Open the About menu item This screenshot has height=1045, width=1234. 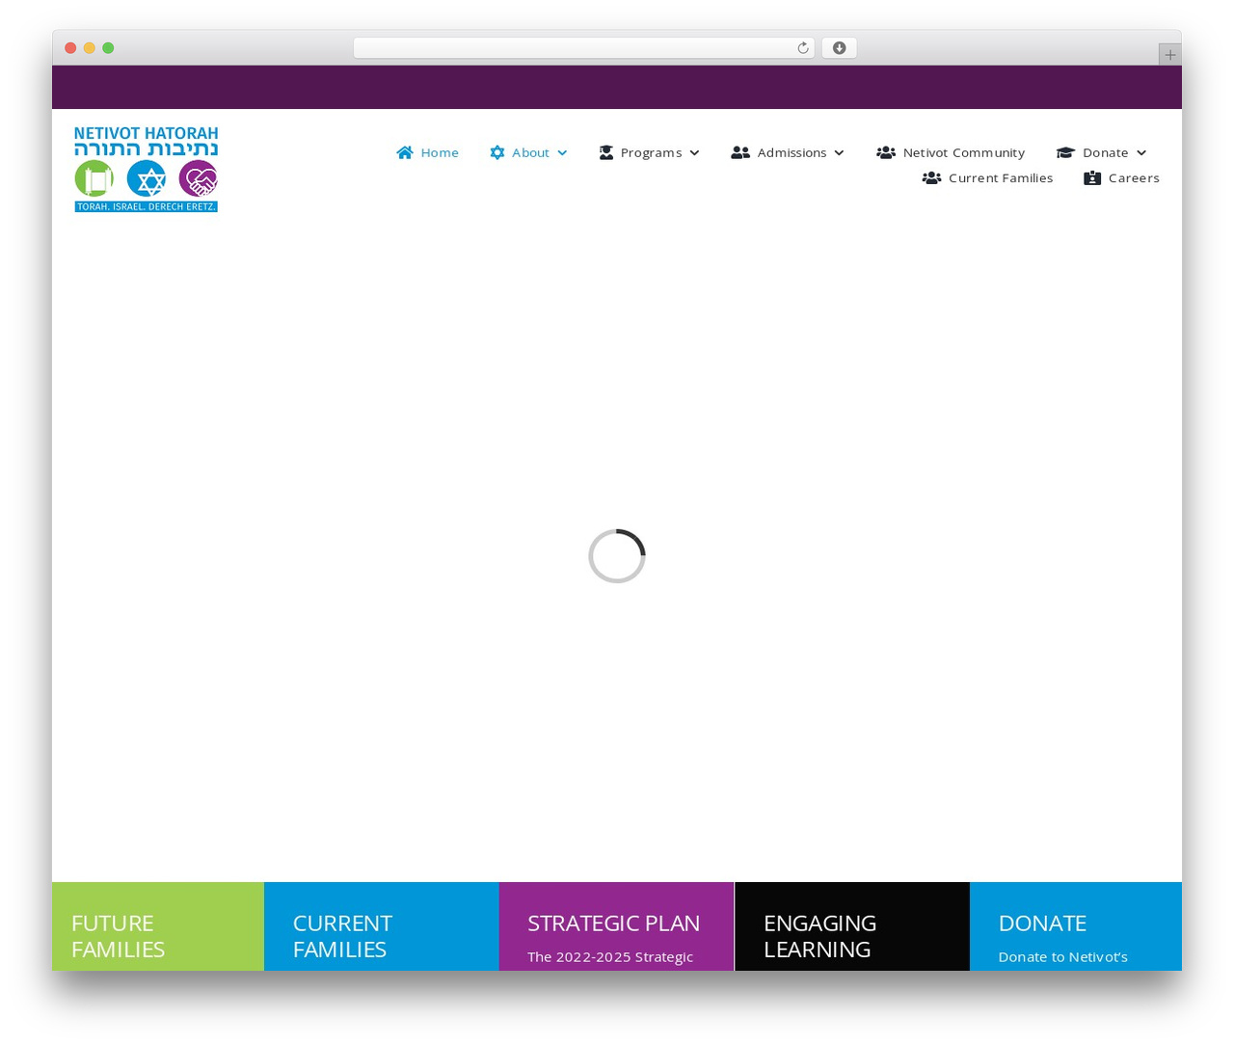coord(530,152)
